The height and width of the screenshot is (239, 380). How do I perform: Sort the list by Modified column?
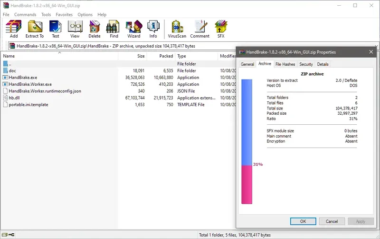(227, 56)
